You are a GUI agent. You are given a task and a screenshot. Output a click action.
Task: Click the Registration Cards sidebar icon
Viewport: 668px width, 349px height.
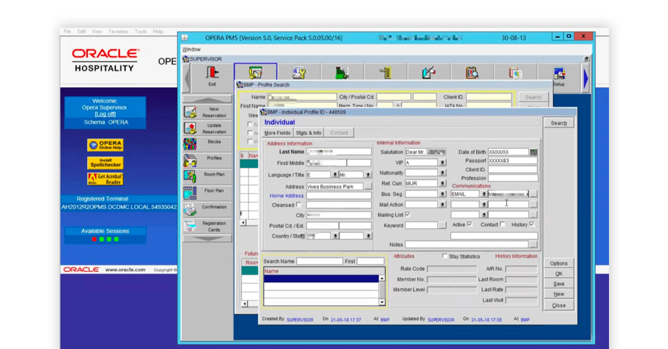190,226
